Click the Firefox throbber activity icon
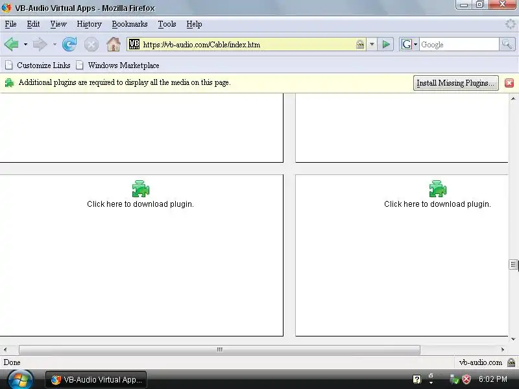 pyautogui.click(x=510, y=24)
